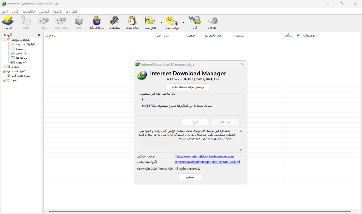The image size is (362, 214).
Task: Expand the تکمیل شده (Finished) tree node
Action: [4, 71]
